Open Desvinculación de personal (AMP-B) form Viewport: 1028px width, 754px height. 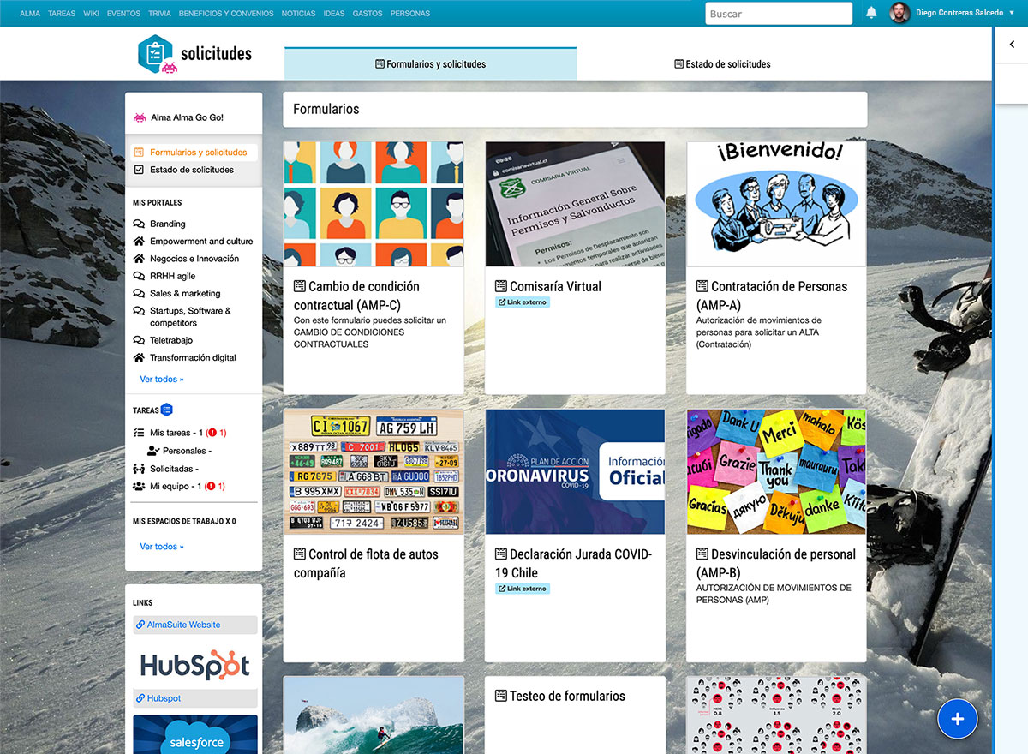pyautogui.click(x=776, y=563)
